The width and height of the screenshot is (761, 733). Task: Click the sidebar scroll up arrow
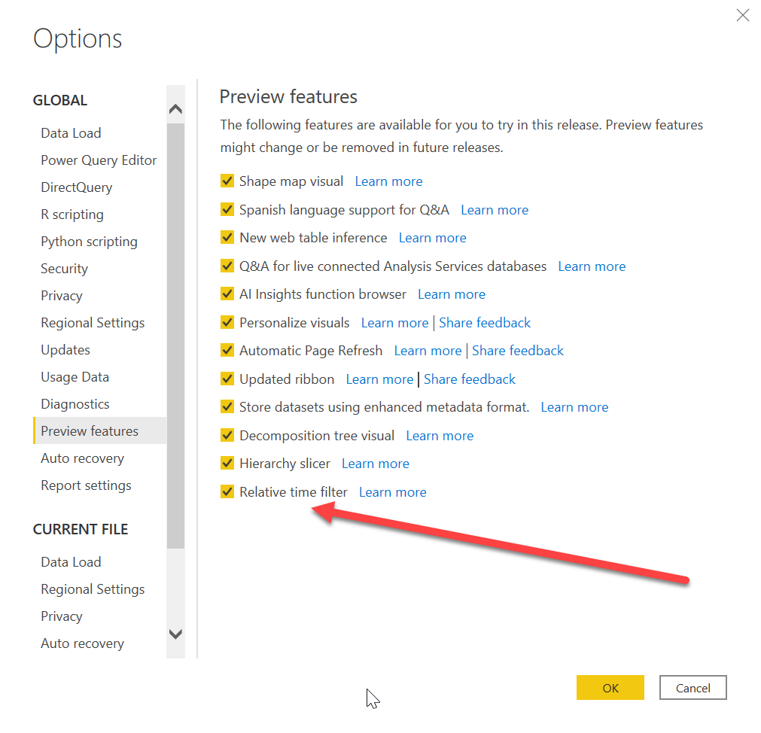click(175, 108)
